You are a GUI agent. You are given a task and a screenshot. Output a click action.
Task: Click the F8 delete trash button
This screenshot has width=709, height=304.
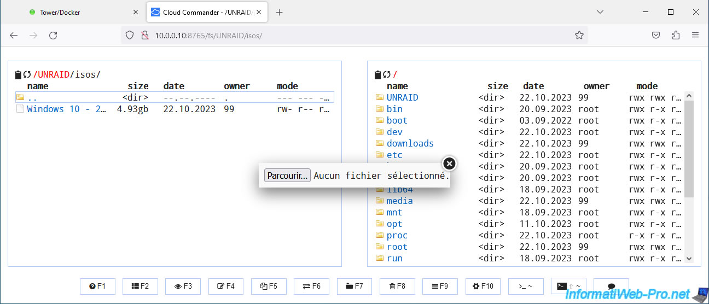tap(397, 286)
